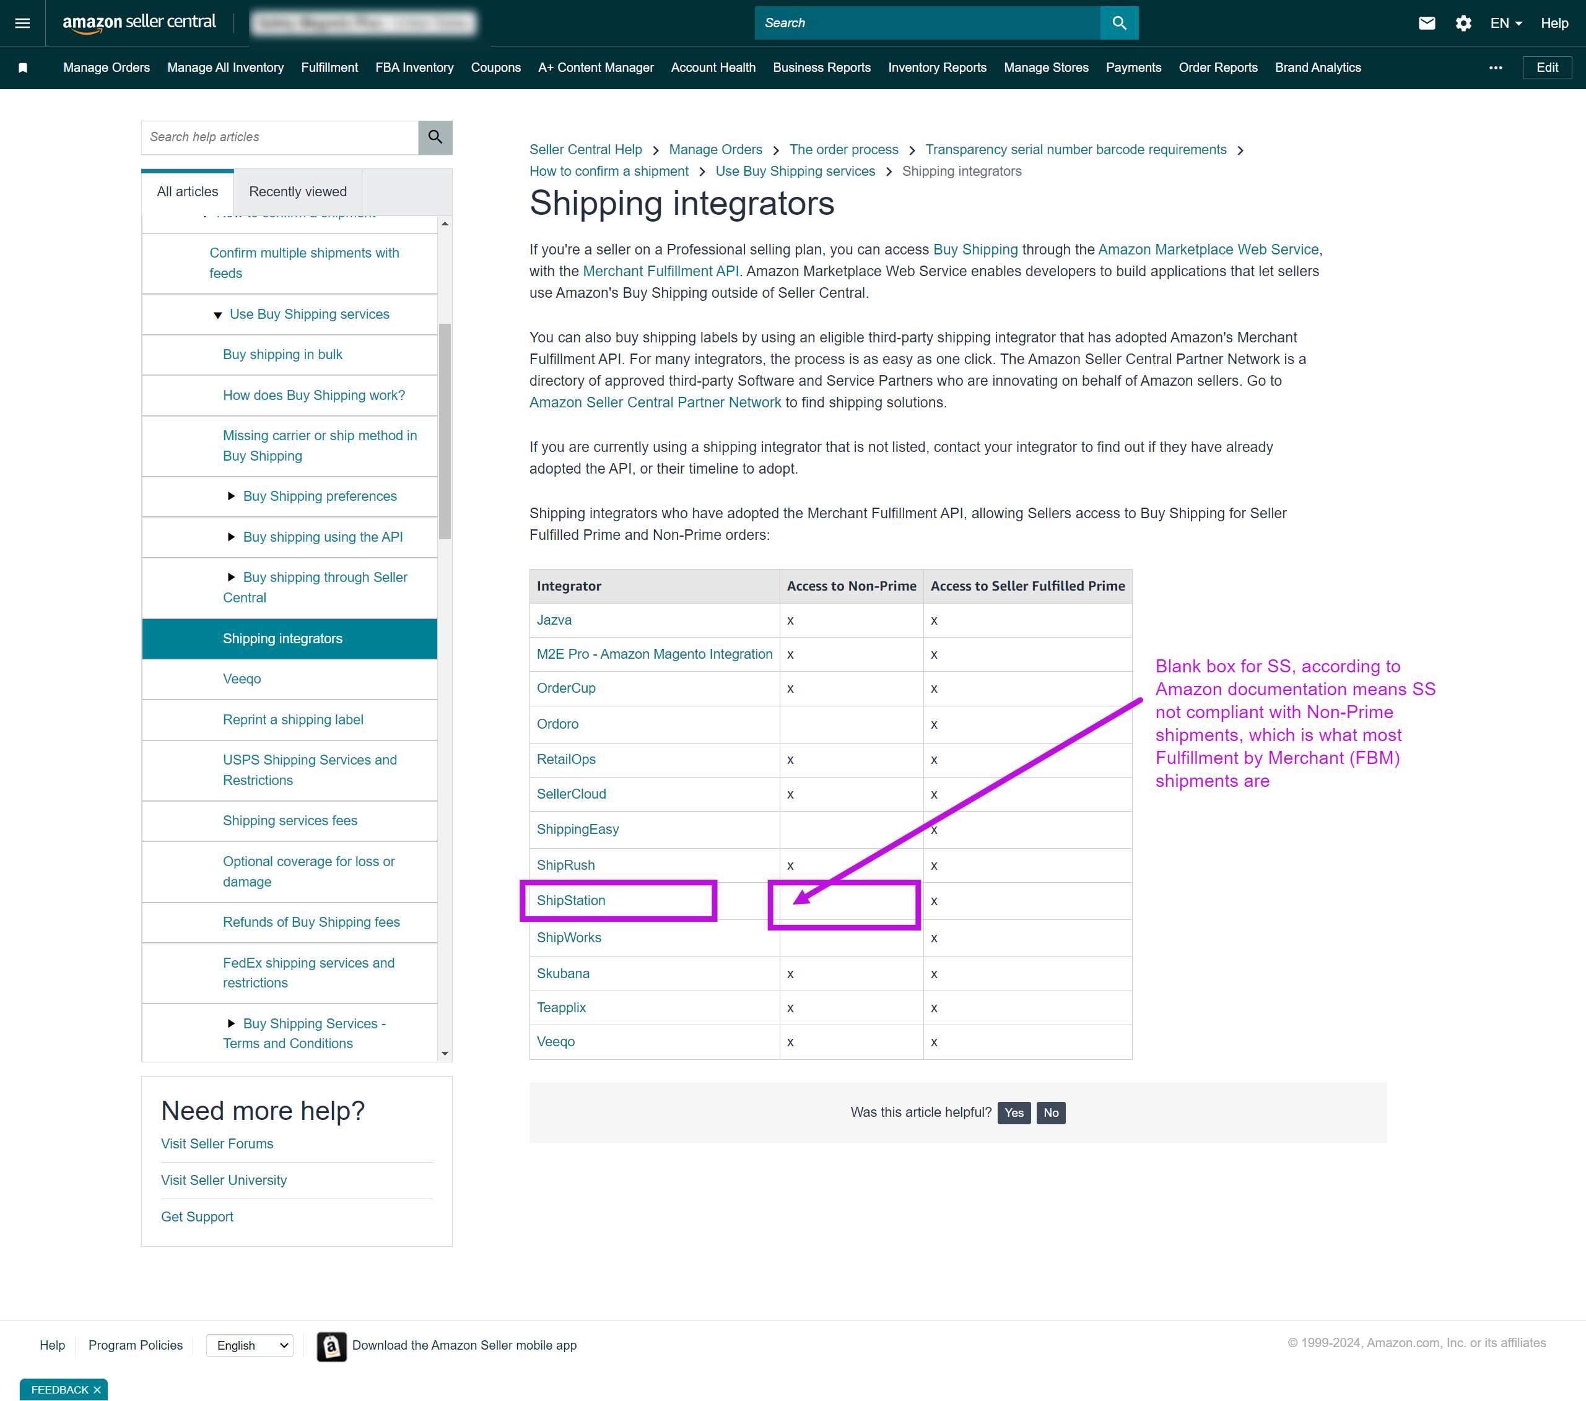Viewport: 1586px width, 1401px height.
Task: Open the messages envelope icon
Action: coord(1426,24)
